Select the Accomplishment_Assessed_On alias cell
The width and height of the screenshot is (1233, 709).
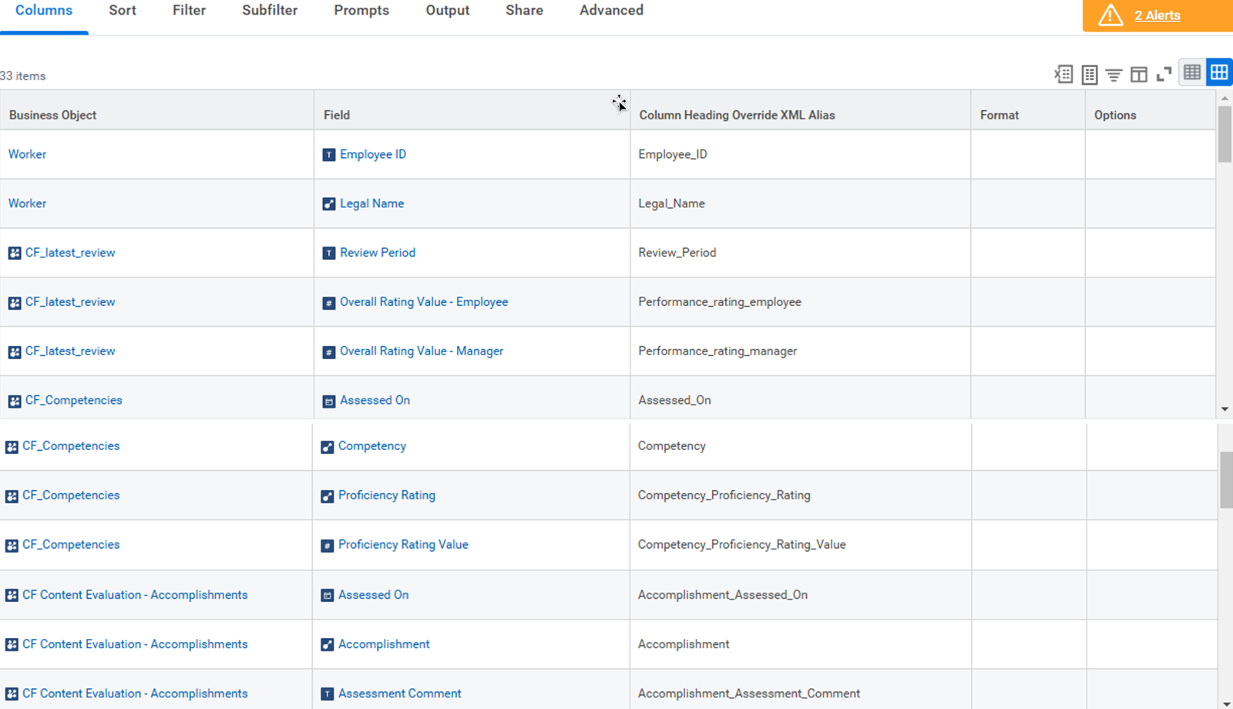click(800, 595)
